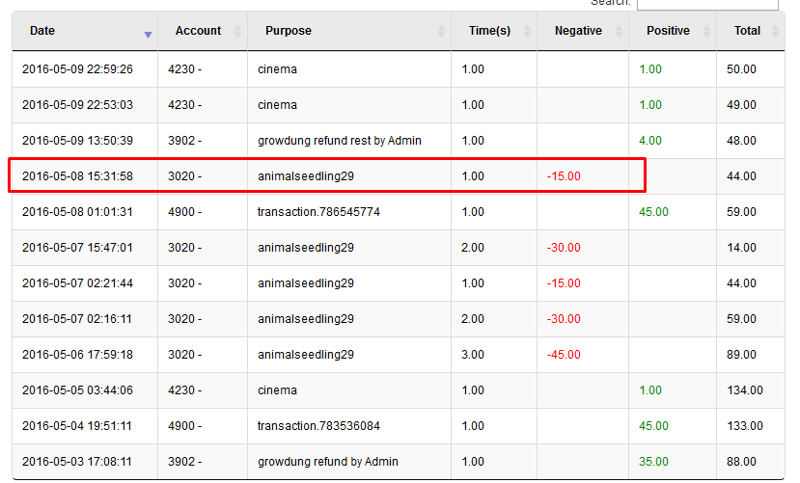Toggle sorting with the Time(s) sort arrows
800x483 pixels.
pyautogui.click(x=528, y=31)
